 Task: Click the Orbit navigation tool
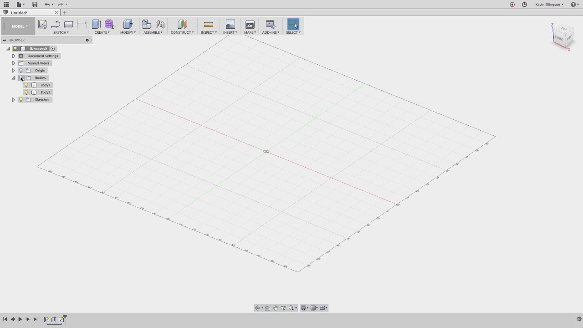258,308
